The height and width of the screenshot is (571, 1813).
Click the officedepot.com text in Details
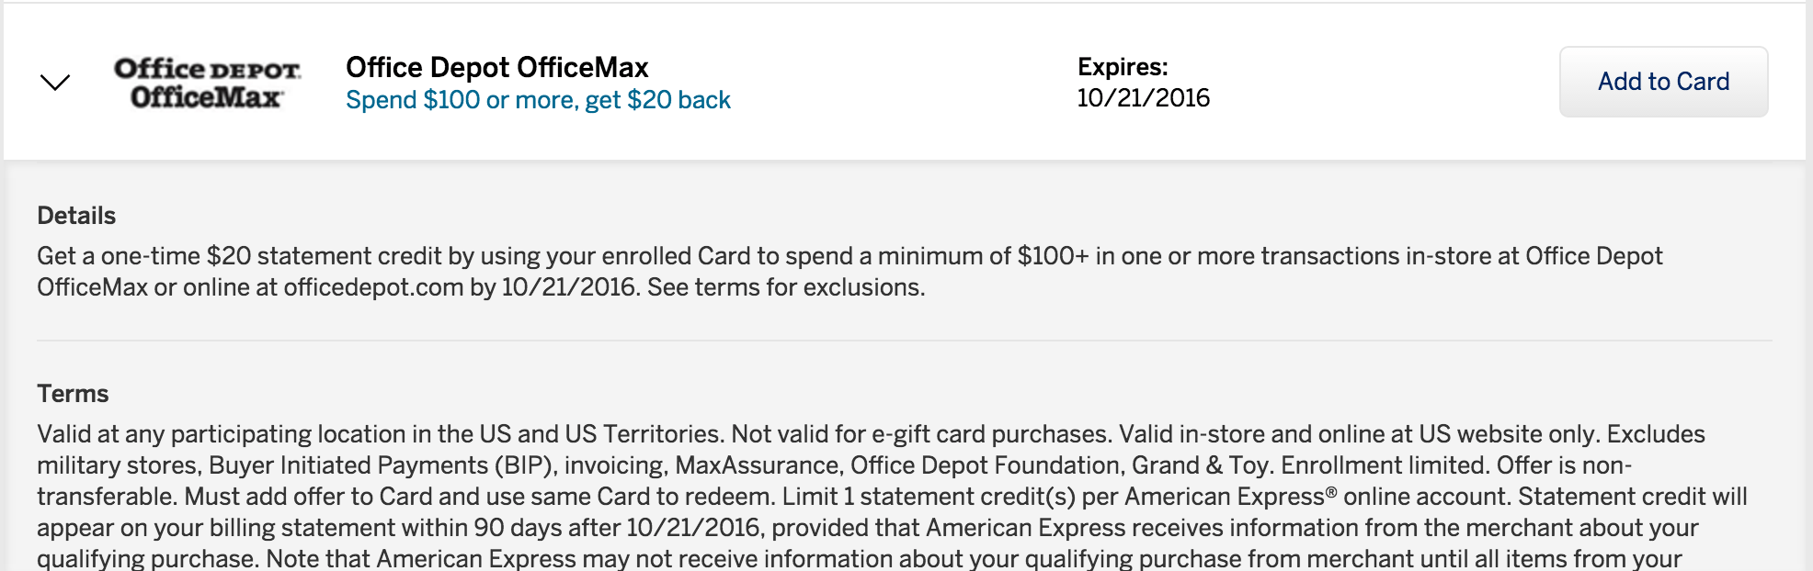[x=373, y=287]
